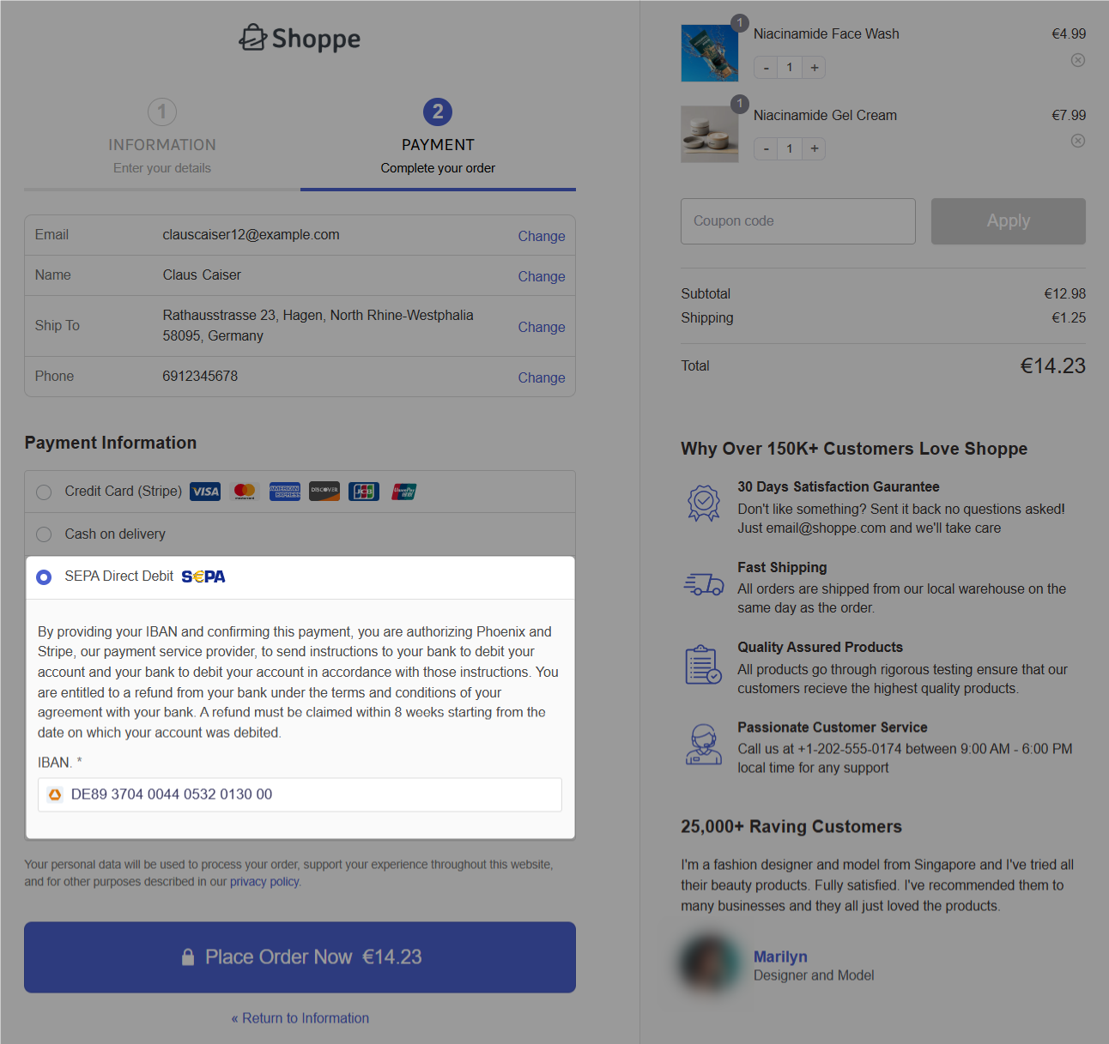Open the privacy policy link
The width and height of the screenshot is (1109, 1044).
[x=264, y=882]
